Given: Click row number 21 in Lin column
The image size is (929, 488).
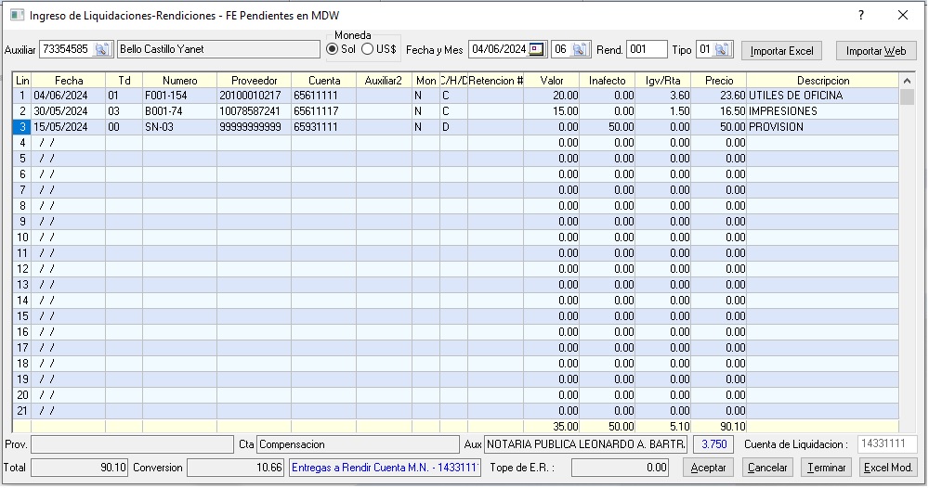Looking at the screenshot, I should 22,411.
